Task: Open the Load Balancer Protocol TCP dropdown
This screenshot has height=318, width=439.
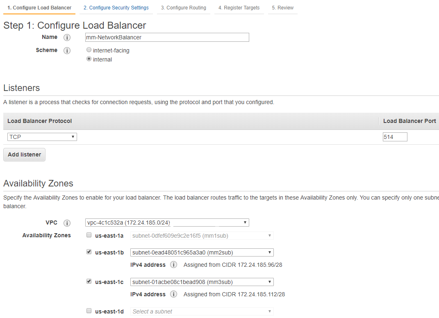Action: coord(42,137)
